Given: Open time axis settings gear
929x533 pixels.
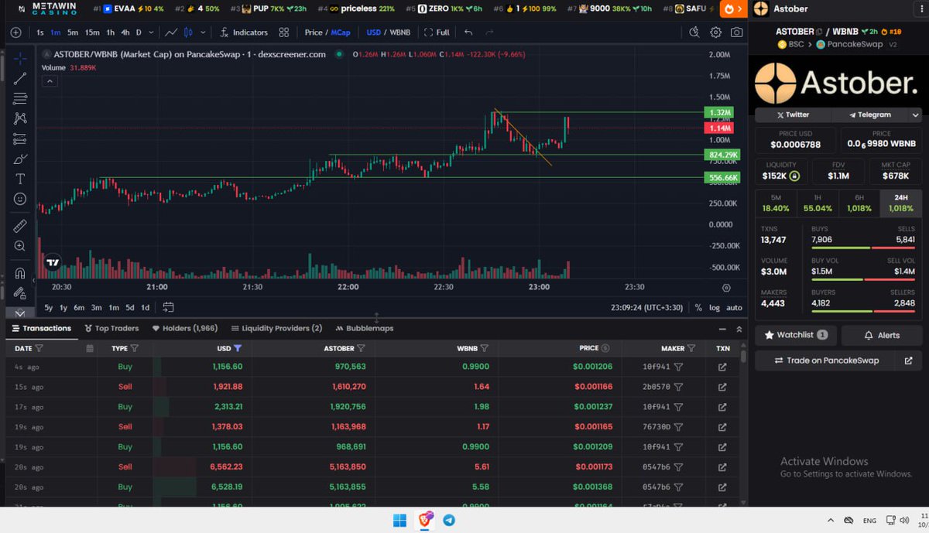Looking at the screenshot, I should [x=726, y=287].
